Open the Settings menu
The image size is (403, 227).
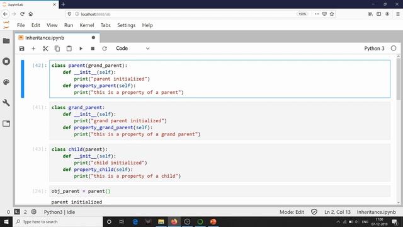click(x=126, y=25)
